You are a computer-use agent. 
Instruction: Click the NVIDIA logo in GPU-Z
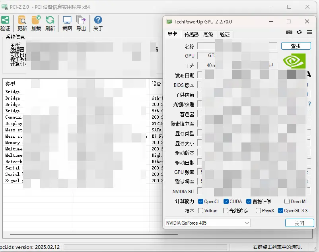pos(294,61)
